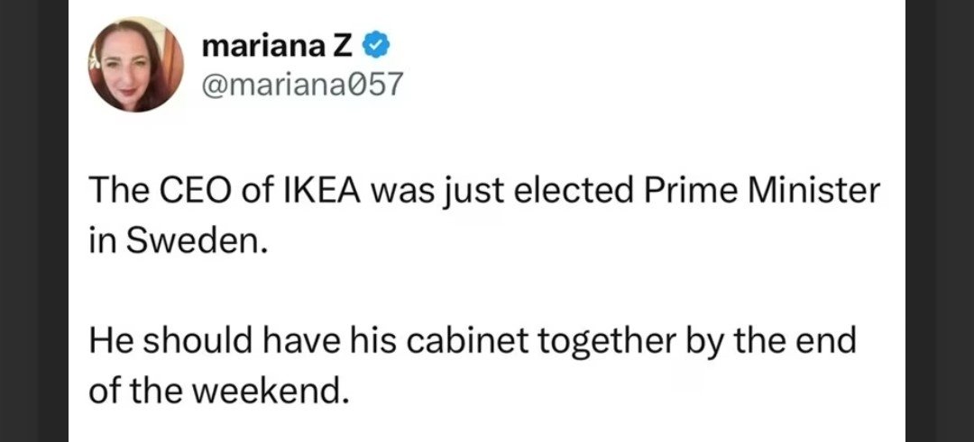974x442 pixels.
Task: Click the word "cabinet" in the tweet
Action: (x=506, y=344)
